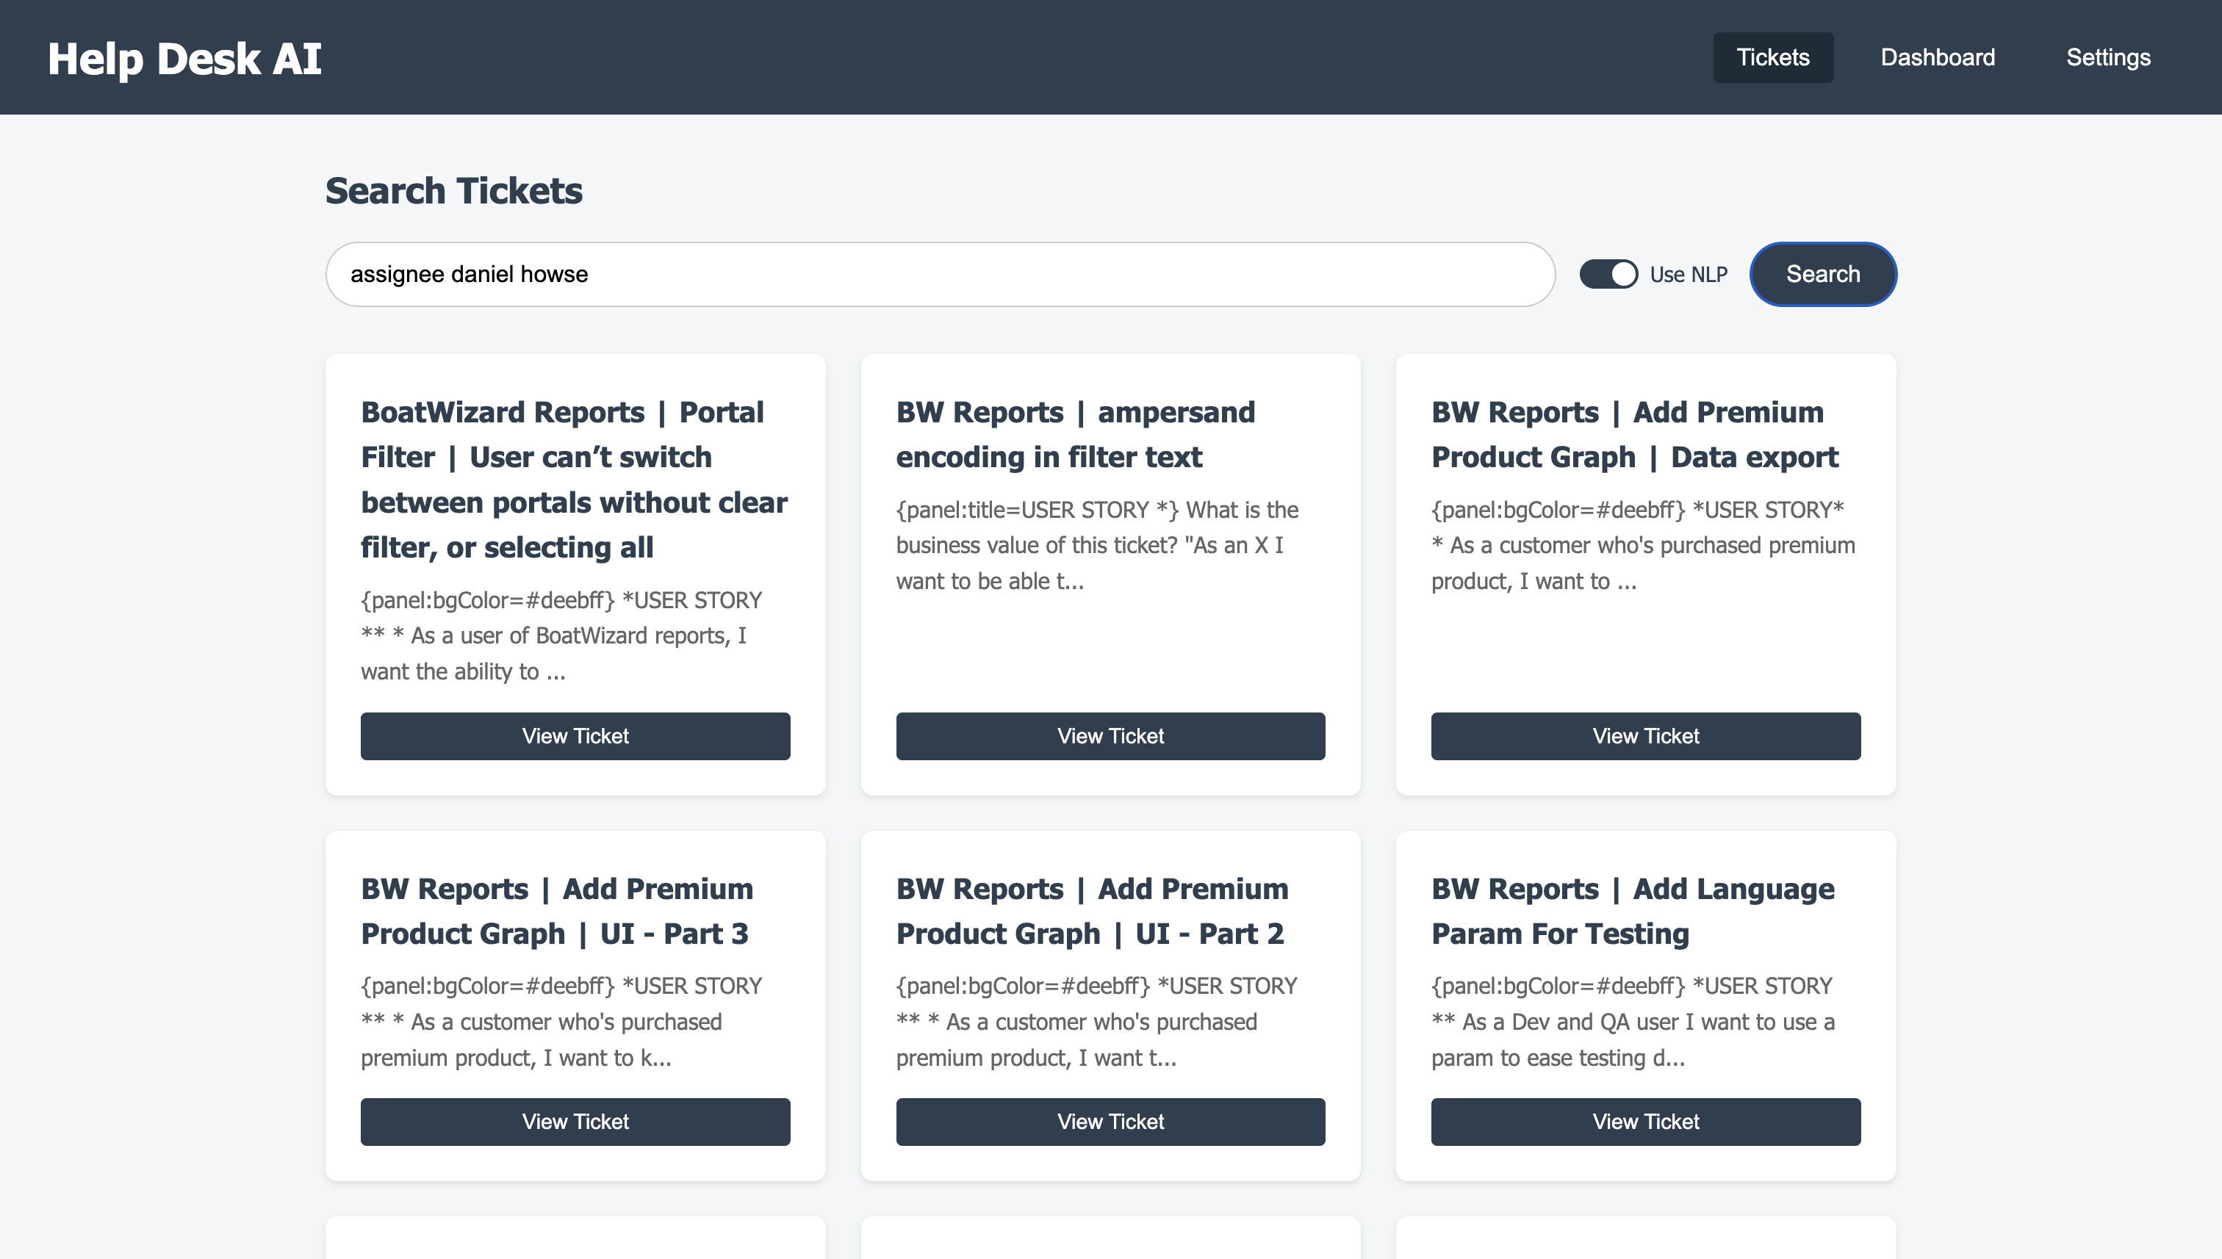The image size is (2222, 1259).
Task: View the Portal Filter ticket
Action: point(575,736)
